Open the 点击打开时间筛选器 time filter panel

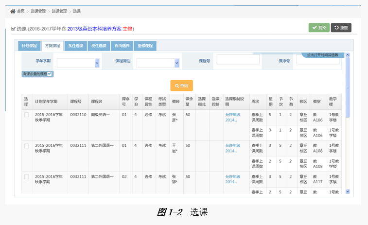click(x=322, y=55)
